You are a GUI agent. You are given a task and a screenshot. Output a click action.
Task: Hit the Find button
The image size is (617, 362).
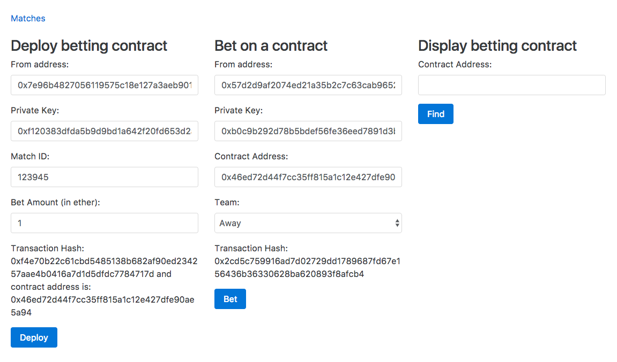click(x=435, y=114)
